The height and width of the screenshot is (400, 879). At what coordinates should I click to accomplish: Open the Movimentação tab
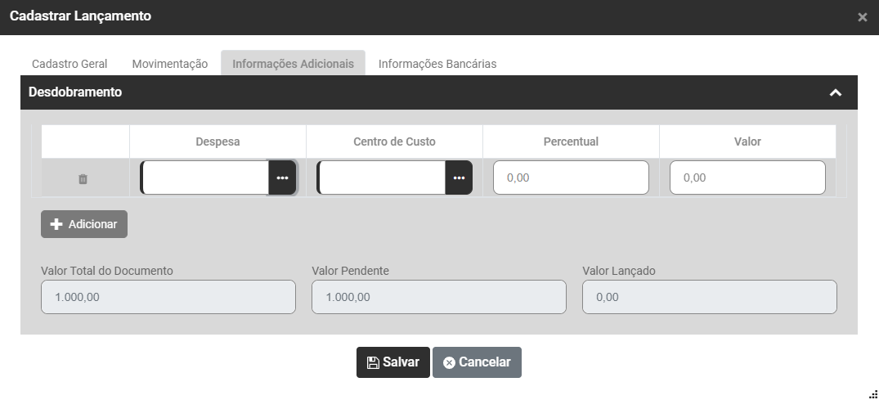point(170,64)
